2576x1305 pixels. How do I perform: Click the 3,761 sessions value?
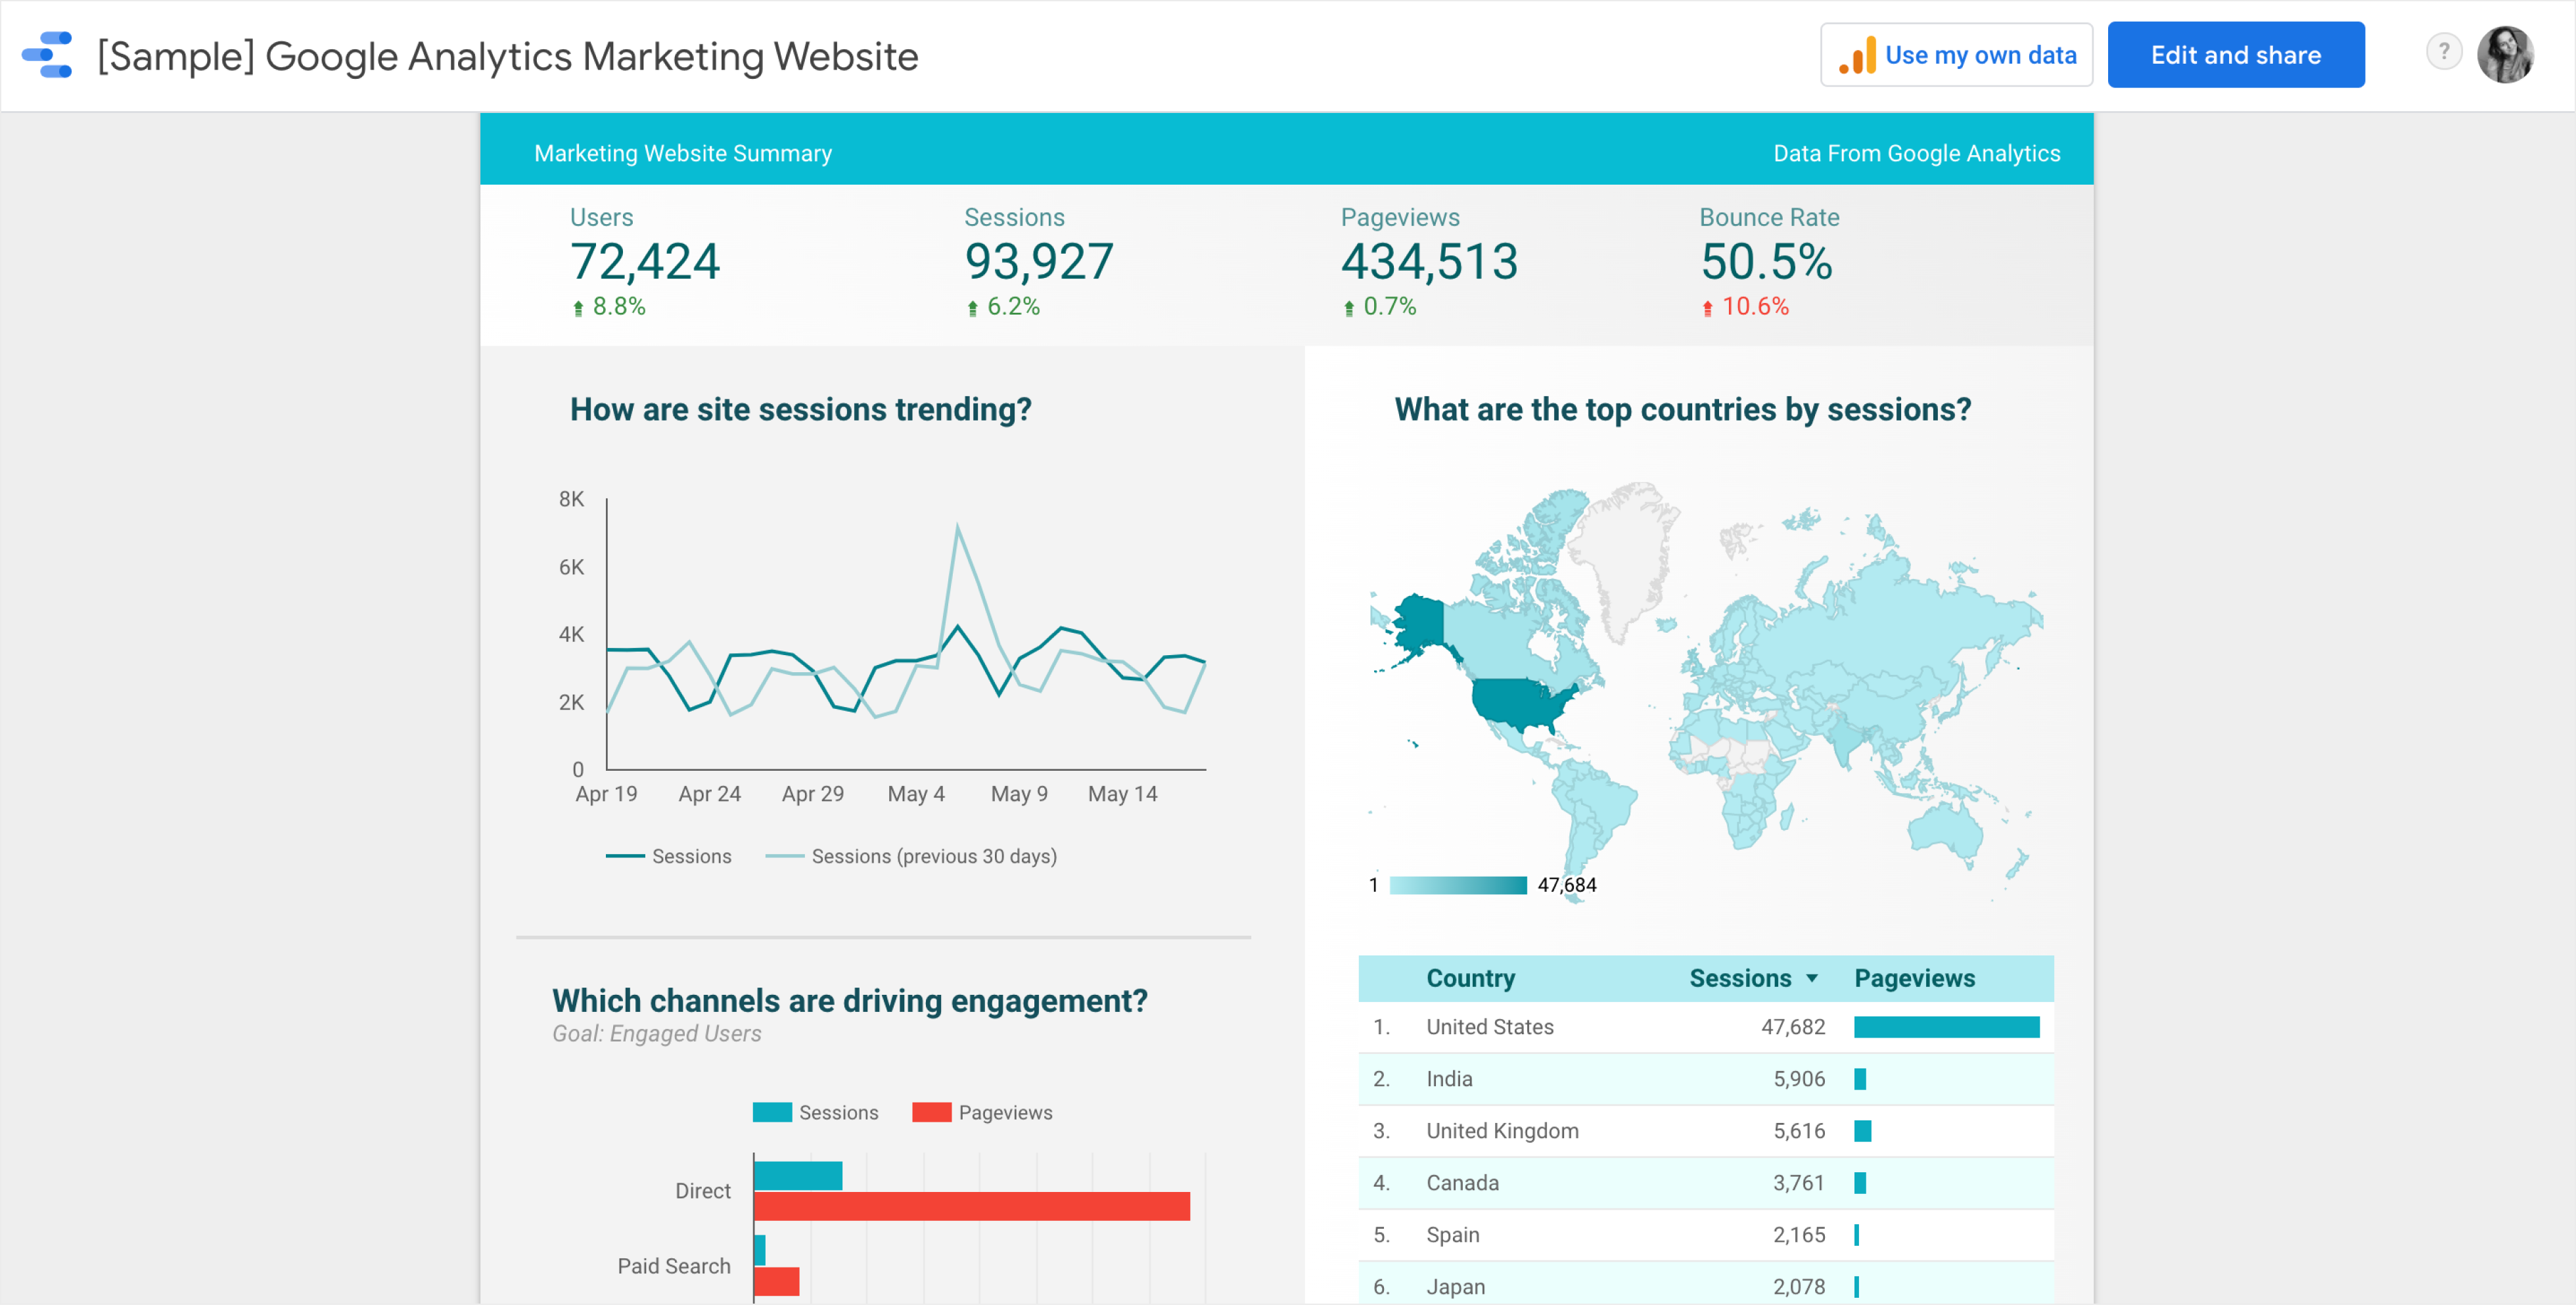1799,1183
